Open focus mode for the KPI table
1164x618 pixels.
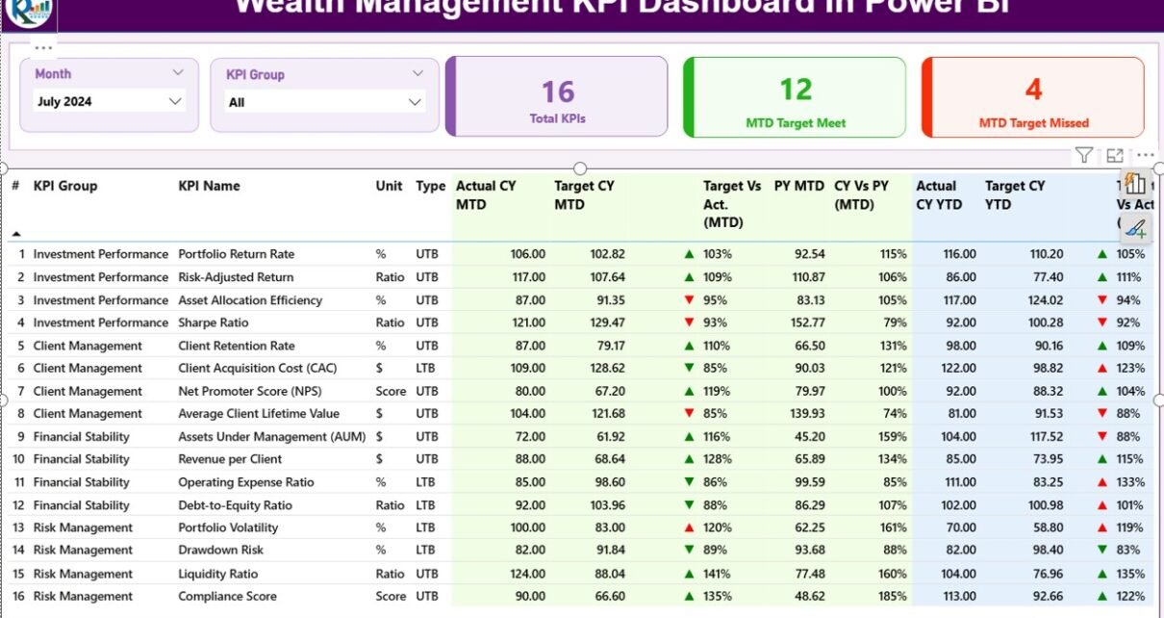[x=1115, y=155]
